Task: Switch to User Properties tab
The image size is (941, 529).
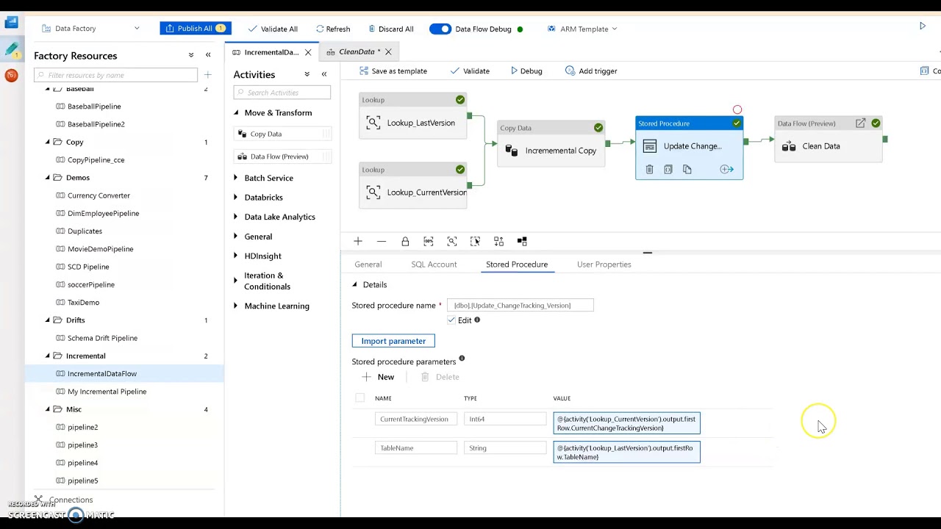Action: click(604, 264)
